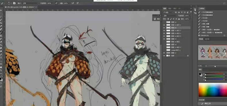Select the Move tool in the toolbar

(1, 10)
